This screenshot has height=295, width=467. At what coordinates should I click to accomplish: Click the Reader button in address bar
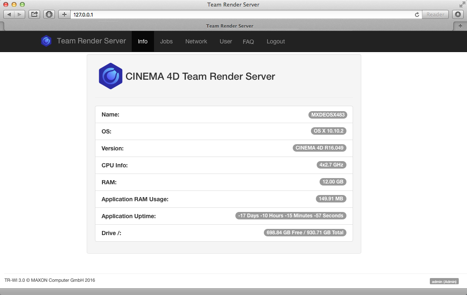click(x=435, y=14)
